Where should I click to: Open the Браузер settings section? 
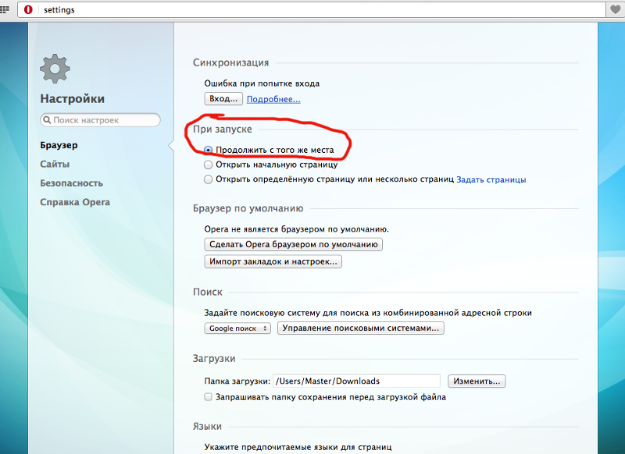tap(59, 145)
